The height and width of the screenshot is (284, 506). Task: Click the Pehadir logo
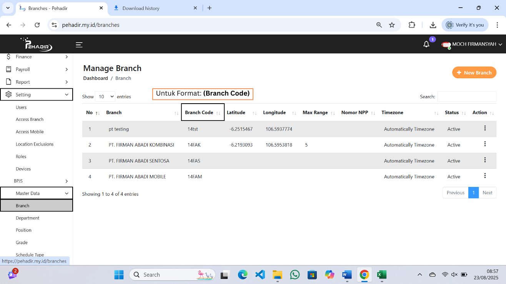point(37,45)
